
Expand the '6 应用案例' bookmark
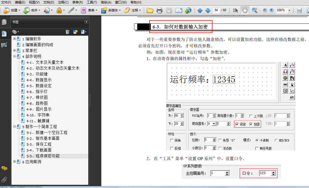click(14, 162)
